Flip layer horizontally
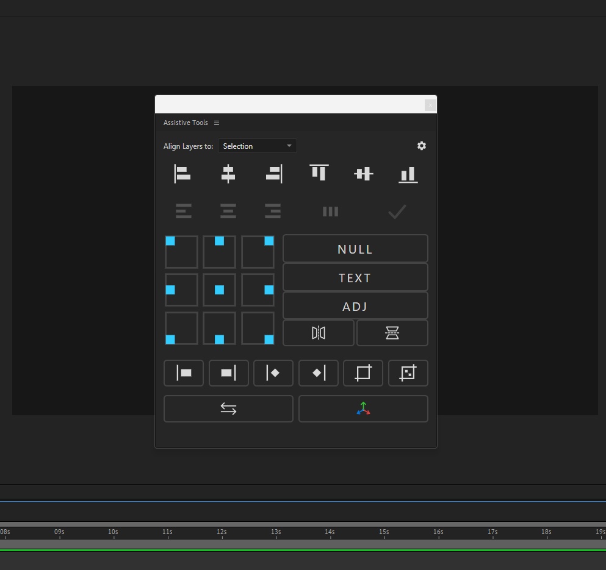606x570 pixels. [319, 333]
